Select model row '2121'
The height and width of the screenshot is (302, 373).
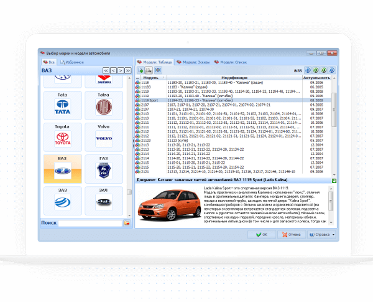click(x=233, y=172)
